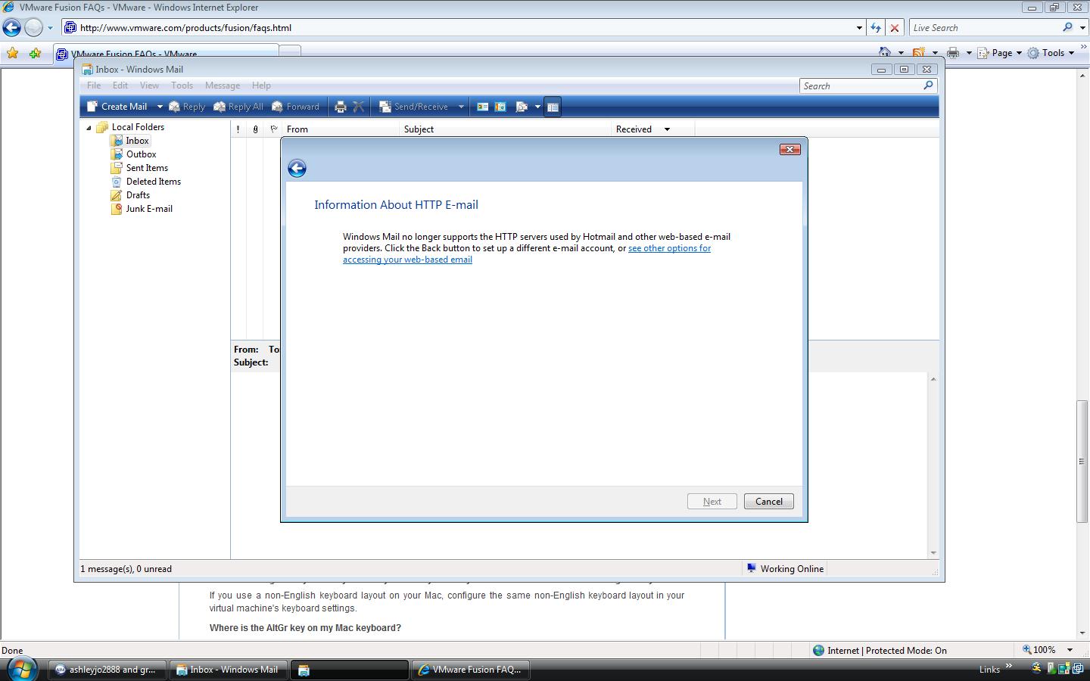Sort by the attachment paperclip column

point(255,129)
